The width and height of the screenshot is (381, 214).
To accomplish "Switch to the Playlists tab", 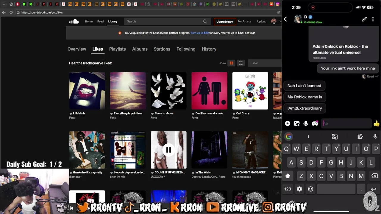I will point(117,49).
